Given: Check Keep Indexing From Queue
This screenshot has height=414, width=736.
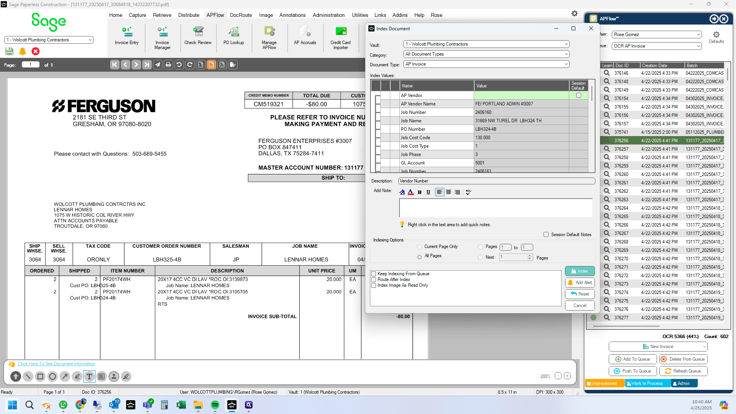Looking at the screenshot, I should coord(373,274).
